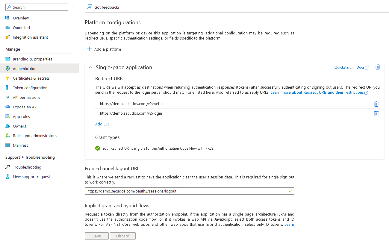Click the plus icon for Add a platform

(x=89, y=49)
